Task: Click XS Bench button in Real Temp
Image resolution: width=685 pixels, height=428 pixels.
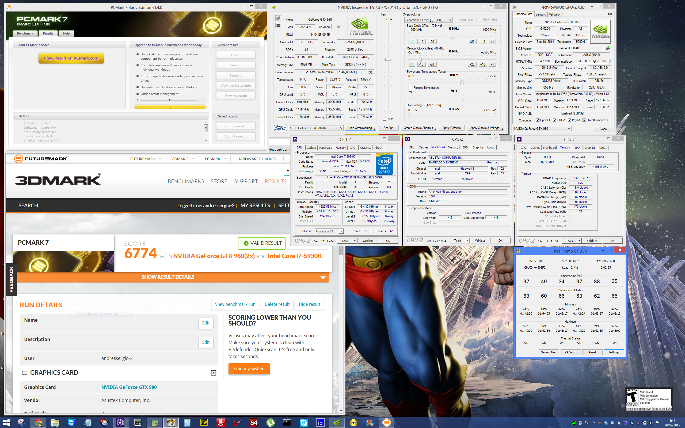Action: tap(570, 352)
